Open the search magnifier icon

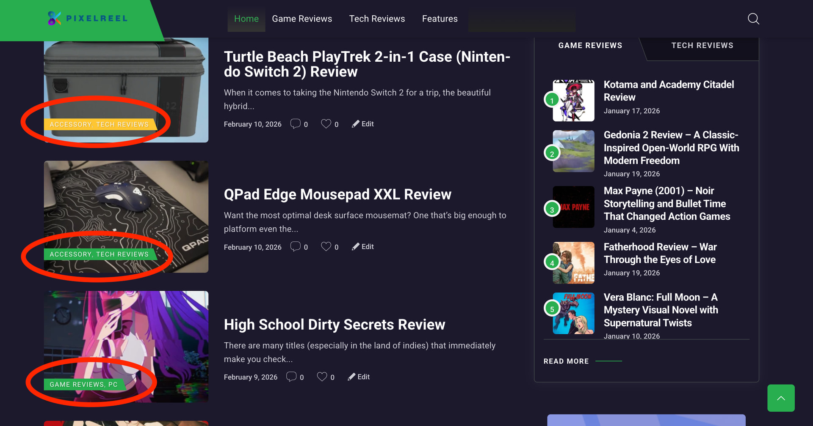[x=753, y=19]
